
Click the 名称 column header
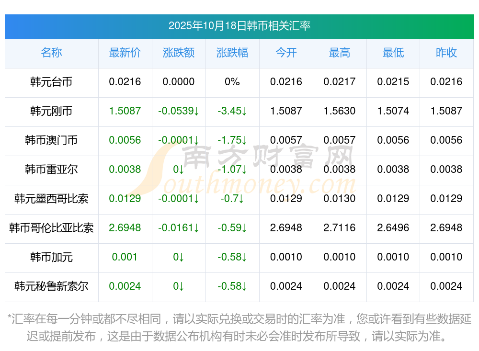51,53
